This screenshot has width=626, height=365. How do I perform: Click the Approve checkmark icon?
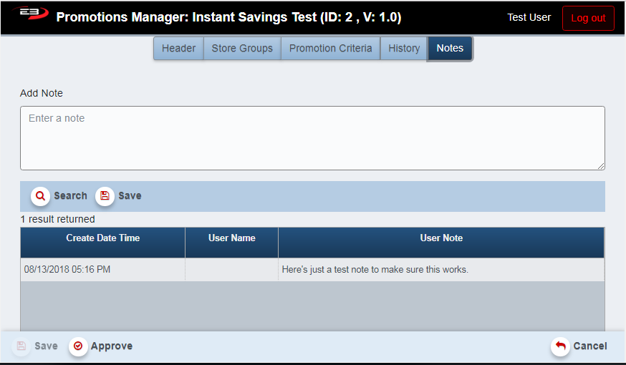click(78, 346)
